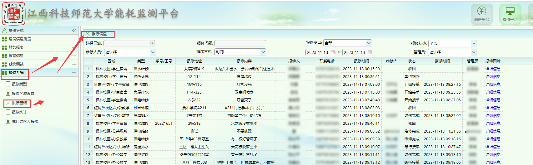The height and width of the screenshot is (165, 533).
Task: Open the 报修状态 dropdown showing 全部
Action: pyautogui.click(x=474, y=43)
